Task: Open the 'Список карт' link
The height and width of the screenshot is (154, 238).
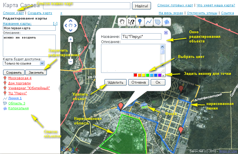Action: (x=13, y=13)
